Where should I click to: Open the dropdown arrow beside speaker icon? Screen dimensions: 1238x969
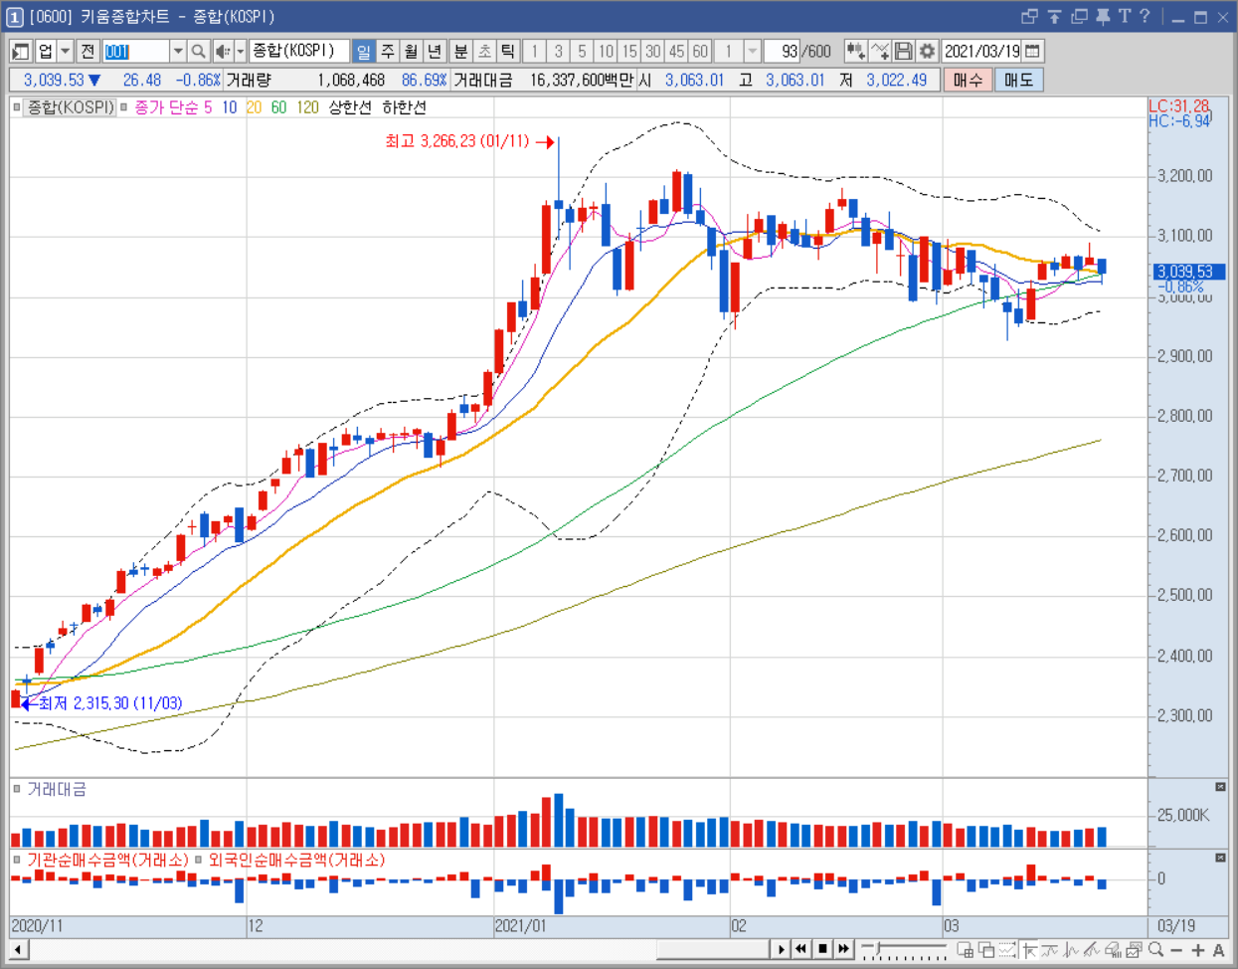tap(240, 51)
